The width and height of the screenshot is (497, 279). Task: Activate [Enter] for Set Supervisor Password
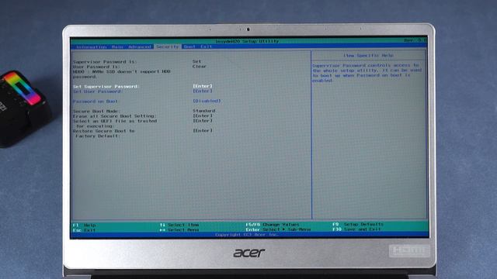203,86
